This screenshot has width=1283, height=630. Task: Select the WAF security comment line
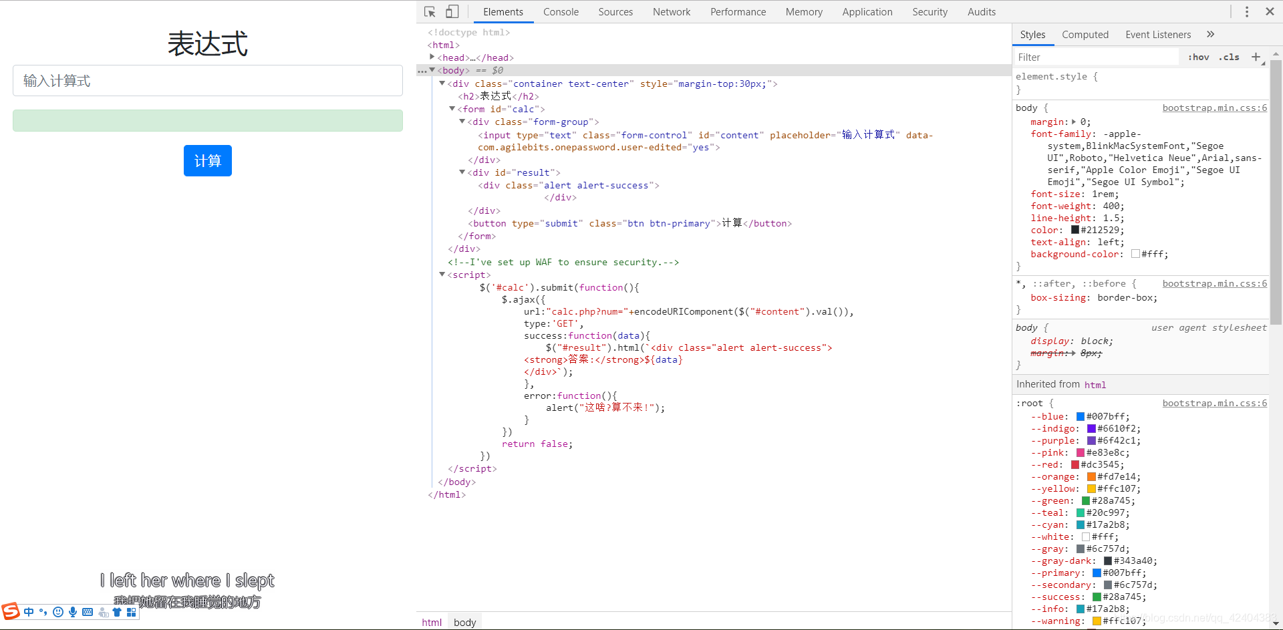(x=563, y=262)
